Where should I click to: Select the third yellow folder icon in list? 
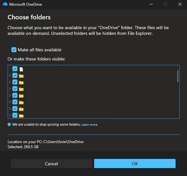21,89
